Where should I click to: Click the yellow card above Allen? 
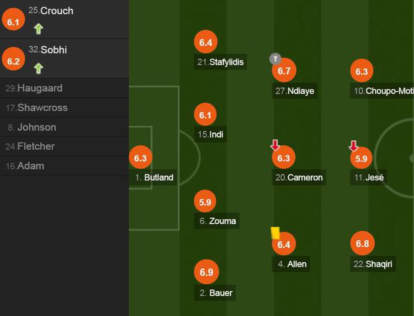coord(276,233)
